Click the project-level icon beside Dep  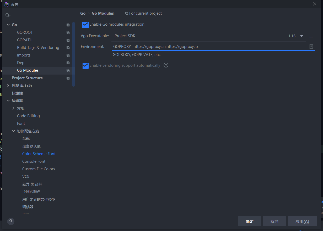68,63
